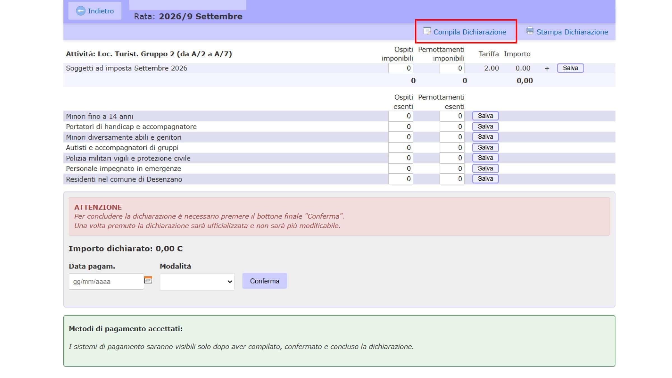The image size is (672, 378).
Task: Click the ATTENZIONE warning title
Action: pyautogui.click(x=98, y=207)
